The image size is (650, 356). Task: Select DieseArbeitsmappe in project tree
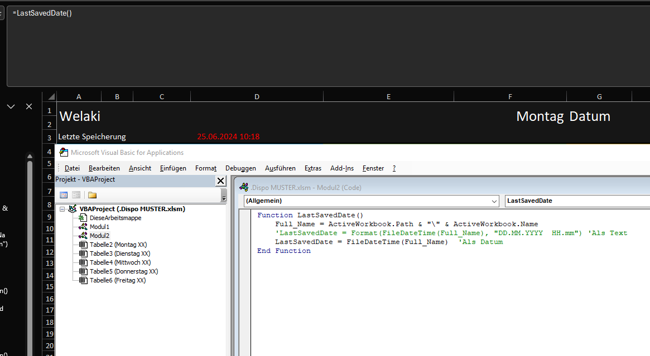click(x=115, y=218)
